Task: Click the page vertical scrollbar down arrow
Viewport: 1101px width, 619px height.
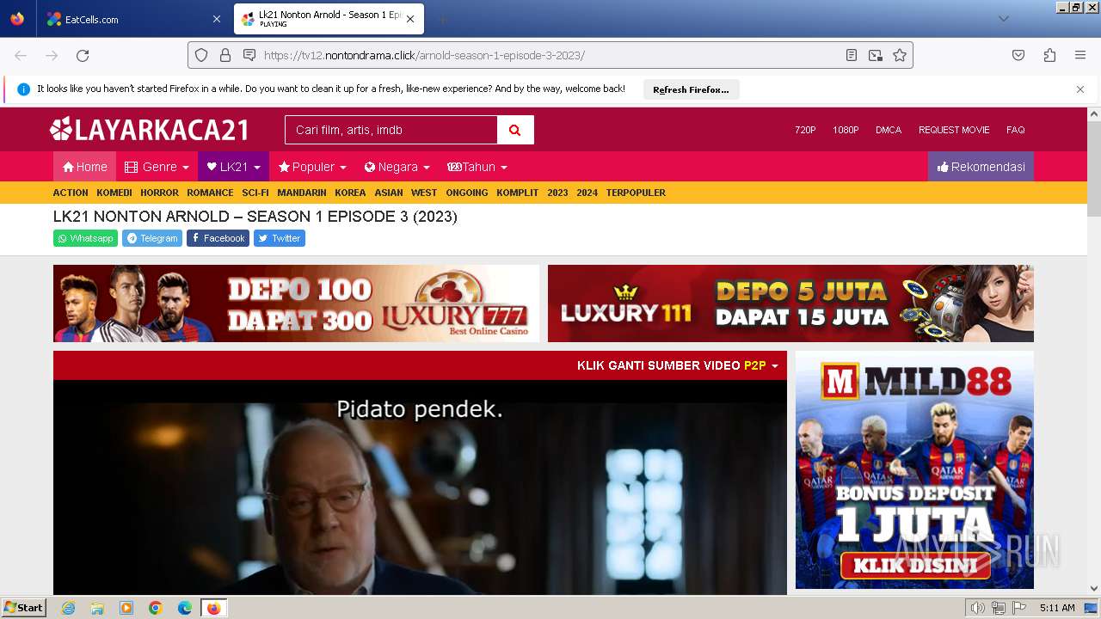Action: click(1094, 589)
